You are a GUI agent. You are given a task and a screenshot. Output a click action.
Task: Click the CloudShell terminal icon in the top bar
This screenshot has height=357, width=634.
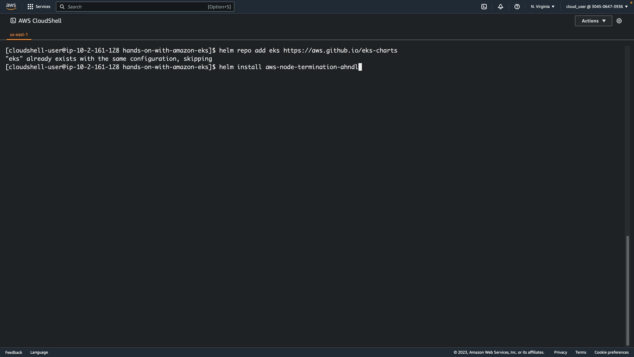[484, 7]
